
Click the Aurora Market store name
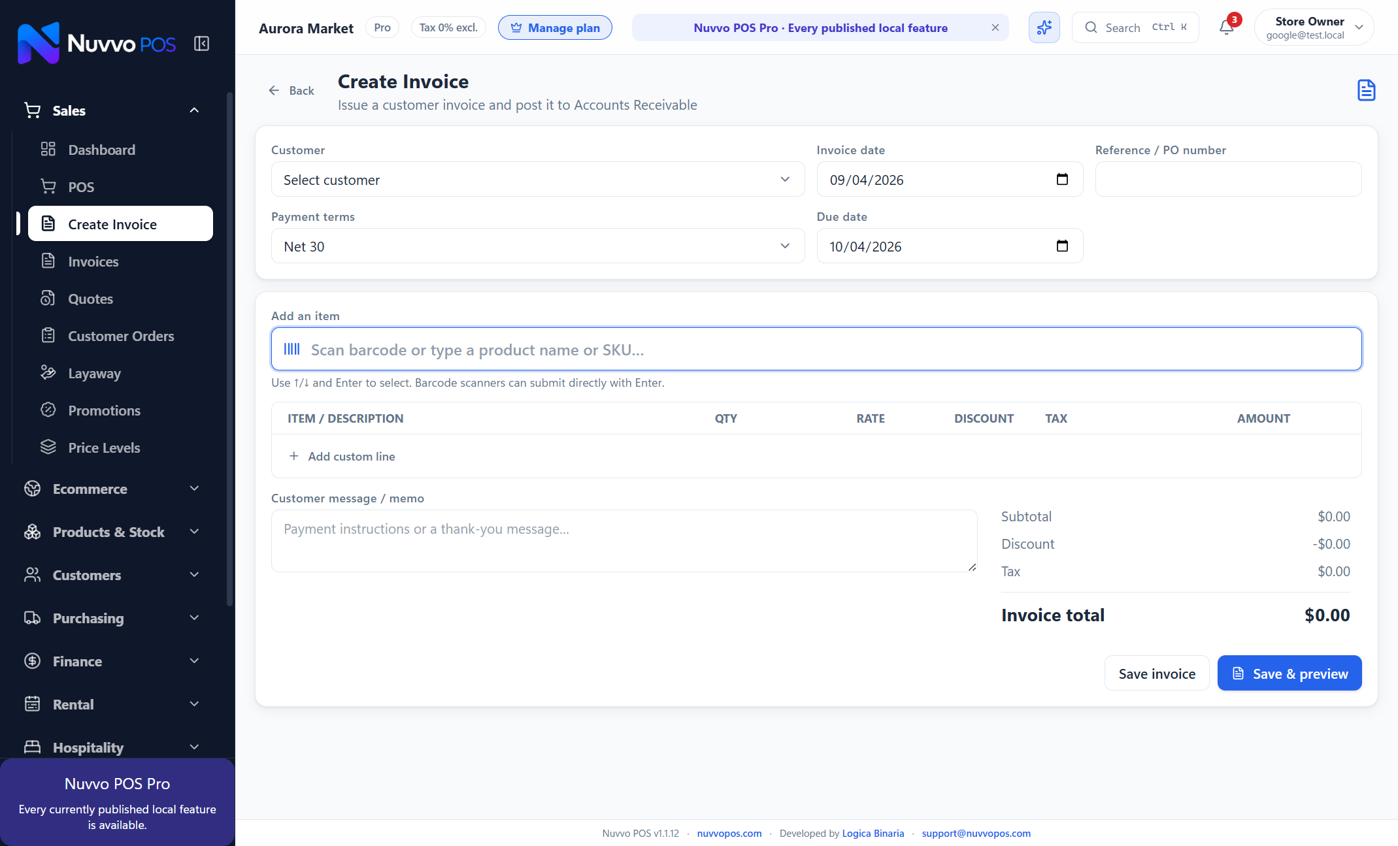click(x=306, y=28)
